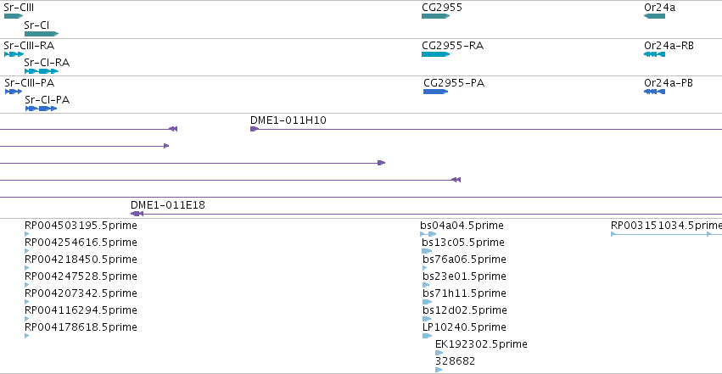Screen dimensions: 722x374
Task: Open the Sr-CIII-RA transcript label
Action: click(x=29, y=46)
